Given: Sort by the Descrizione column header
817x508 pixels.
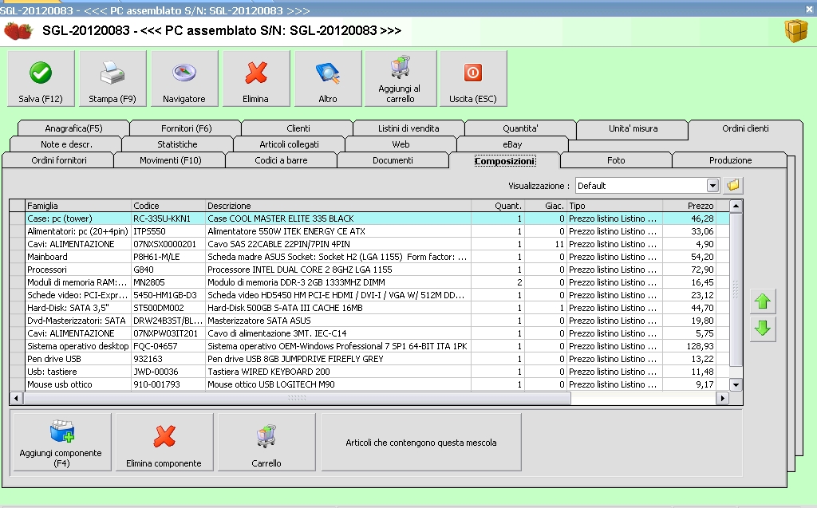Looking at the screenshot, I should [x=338, y=206].
